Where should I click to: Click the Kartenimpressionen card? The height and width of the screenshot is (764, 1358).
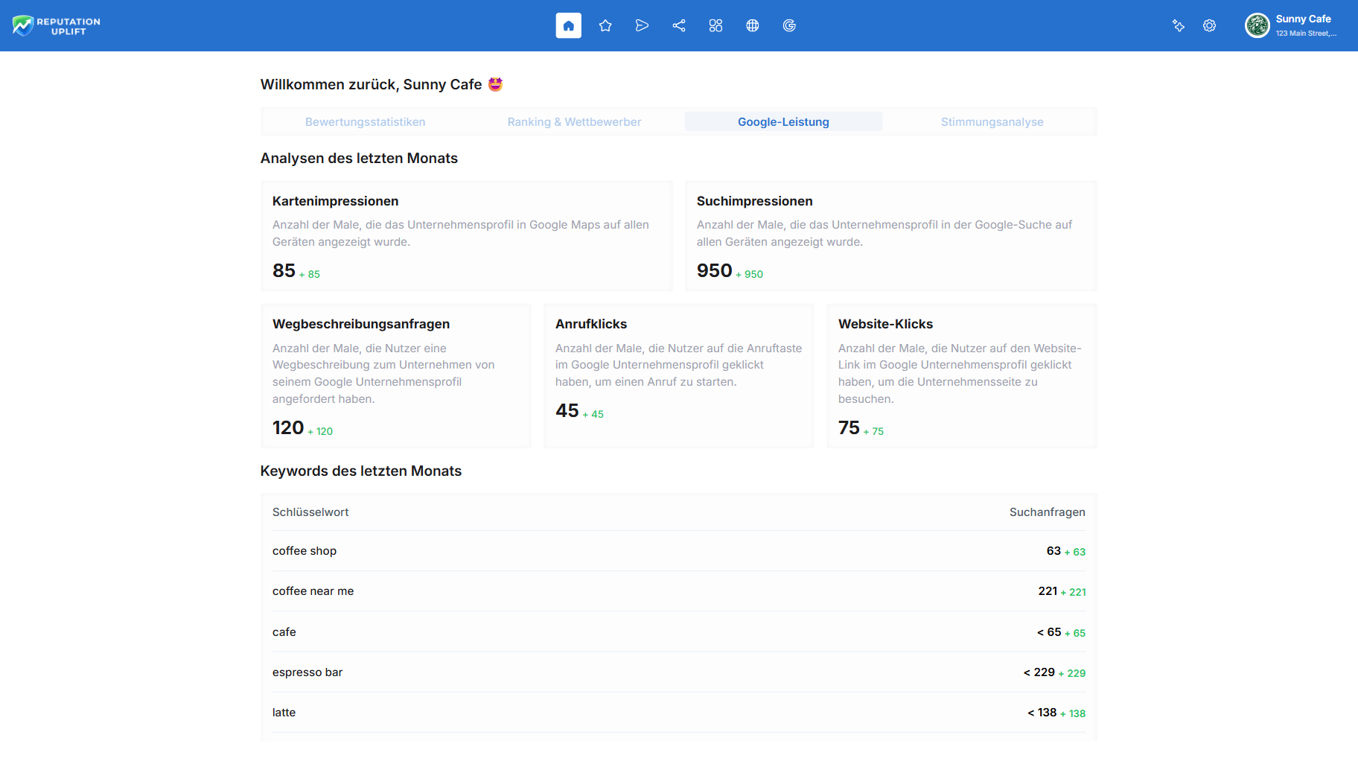pos(466,235)
